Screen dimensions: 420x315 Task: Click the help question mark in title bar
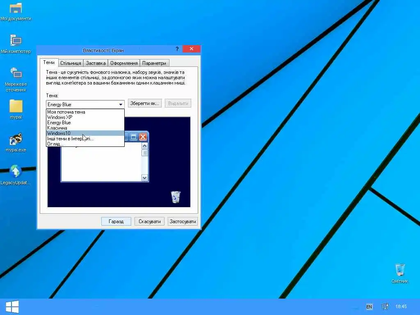177,49
